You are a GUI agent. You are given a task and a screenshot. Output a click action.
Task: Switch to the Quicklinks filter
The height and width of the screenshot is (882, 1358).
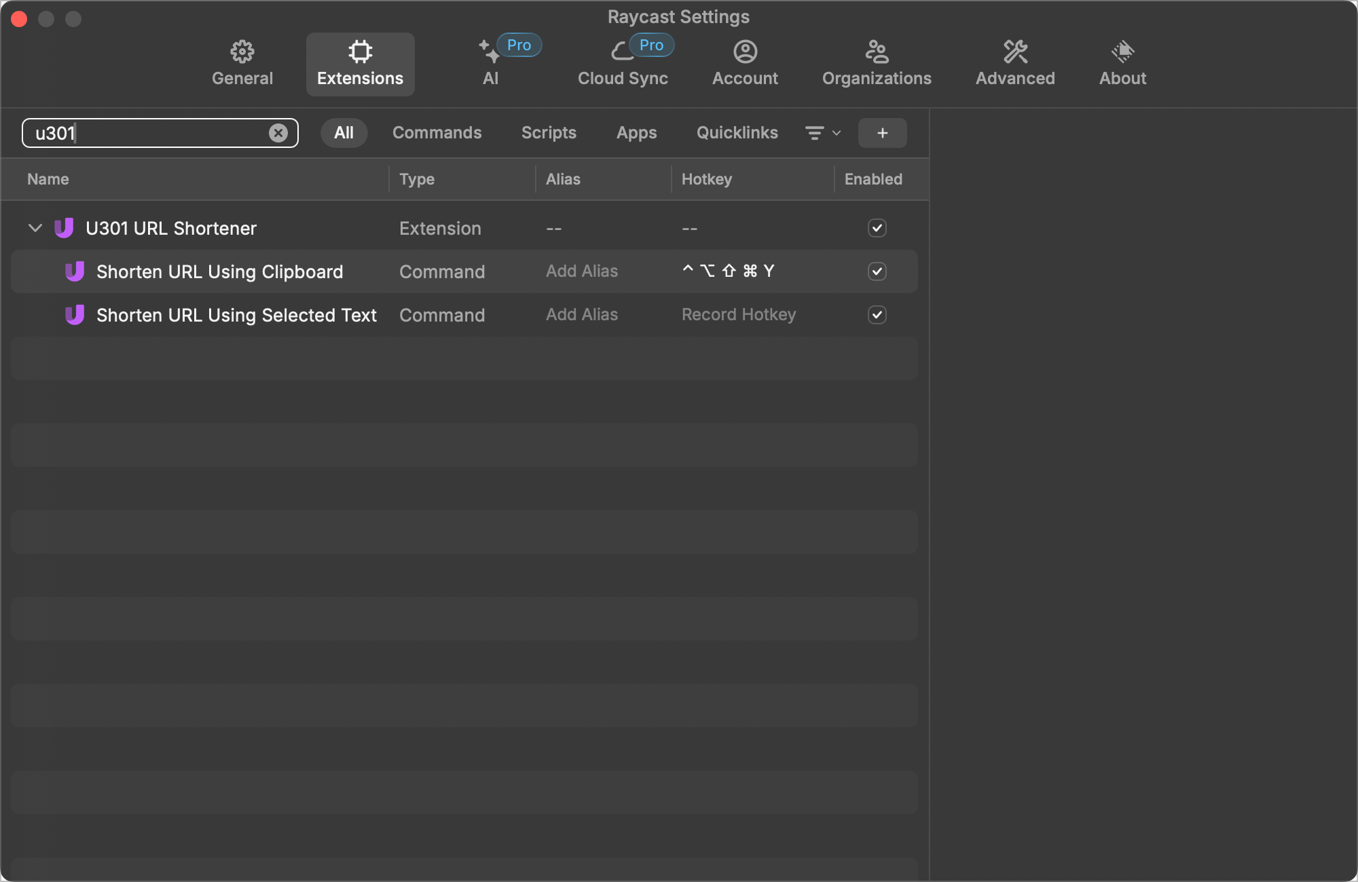pos(737,133)
